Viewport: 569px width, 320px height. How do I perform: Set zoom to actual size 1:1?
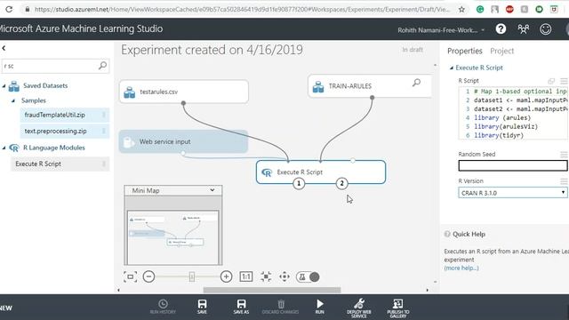(246, 276)
